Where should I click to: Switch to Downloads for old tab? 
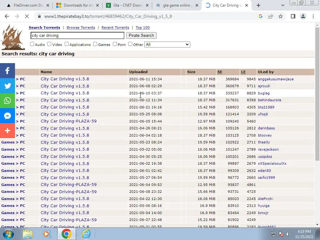[77, 6]
